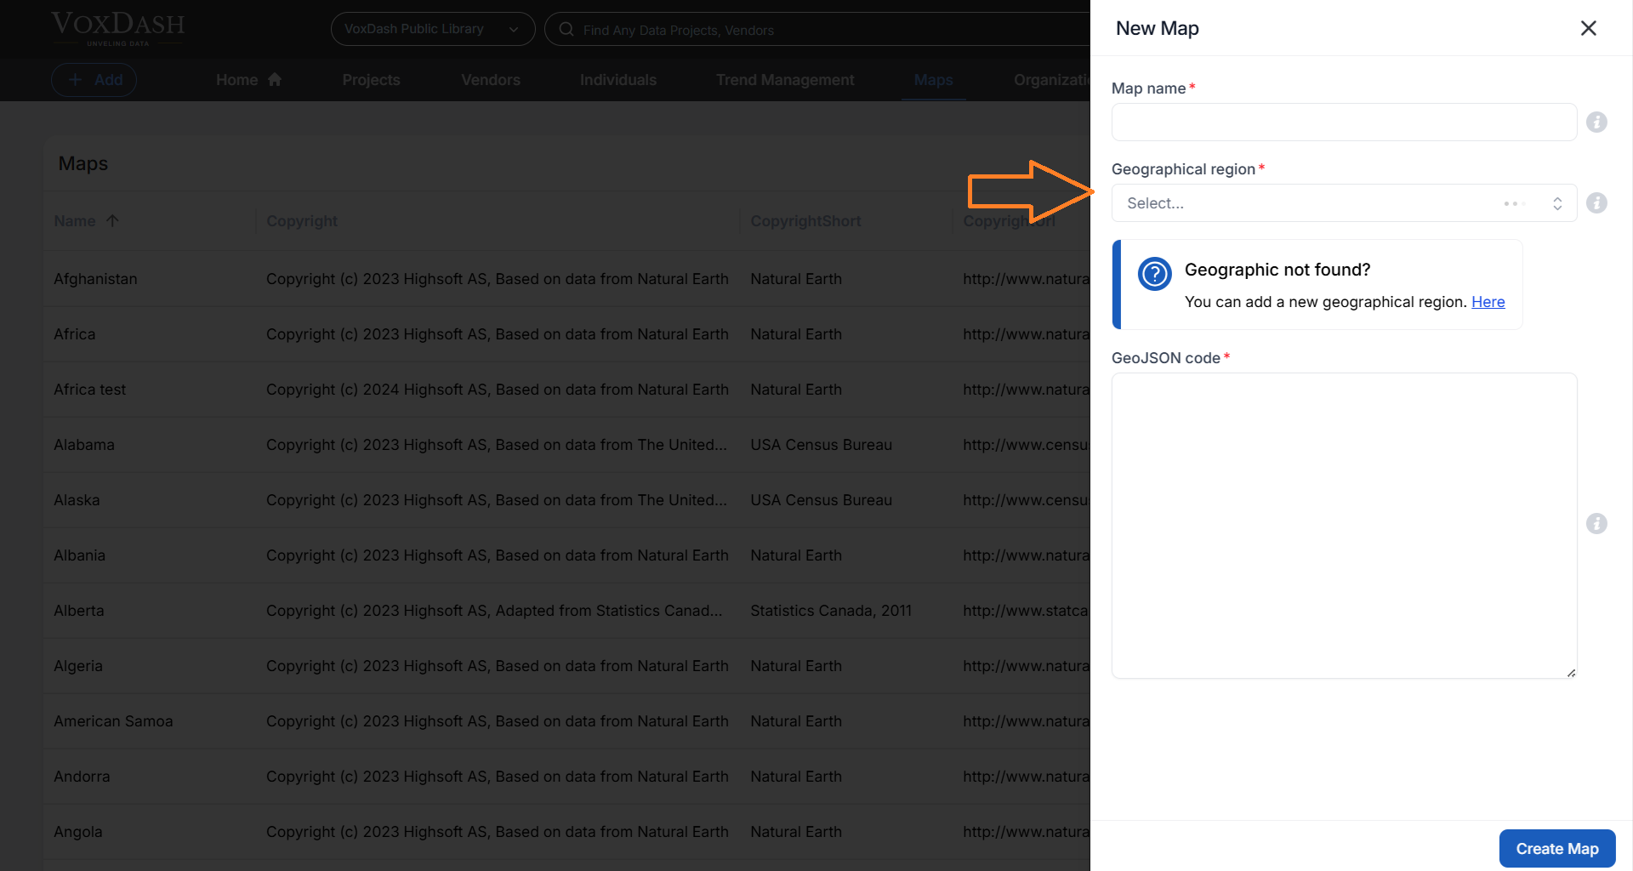The width and height of the screenshot is (1633, 871).
Task: Open the Geographical region select dropdown
Action: click(x=1343, y=203)
